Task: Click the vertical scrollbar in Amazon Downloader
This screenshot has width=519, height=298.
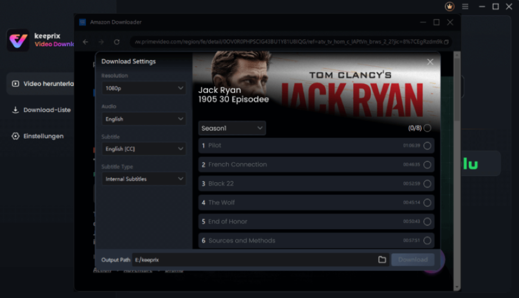Action: 457,159
